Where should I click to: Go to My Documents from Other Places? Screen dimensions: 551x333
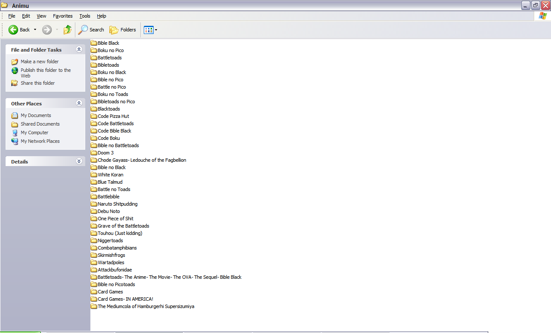coord(36,115)
